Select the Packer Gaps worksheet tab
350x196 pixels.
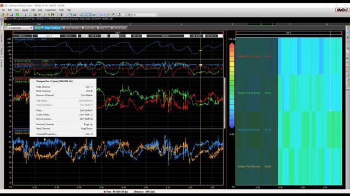pos(119,28)
